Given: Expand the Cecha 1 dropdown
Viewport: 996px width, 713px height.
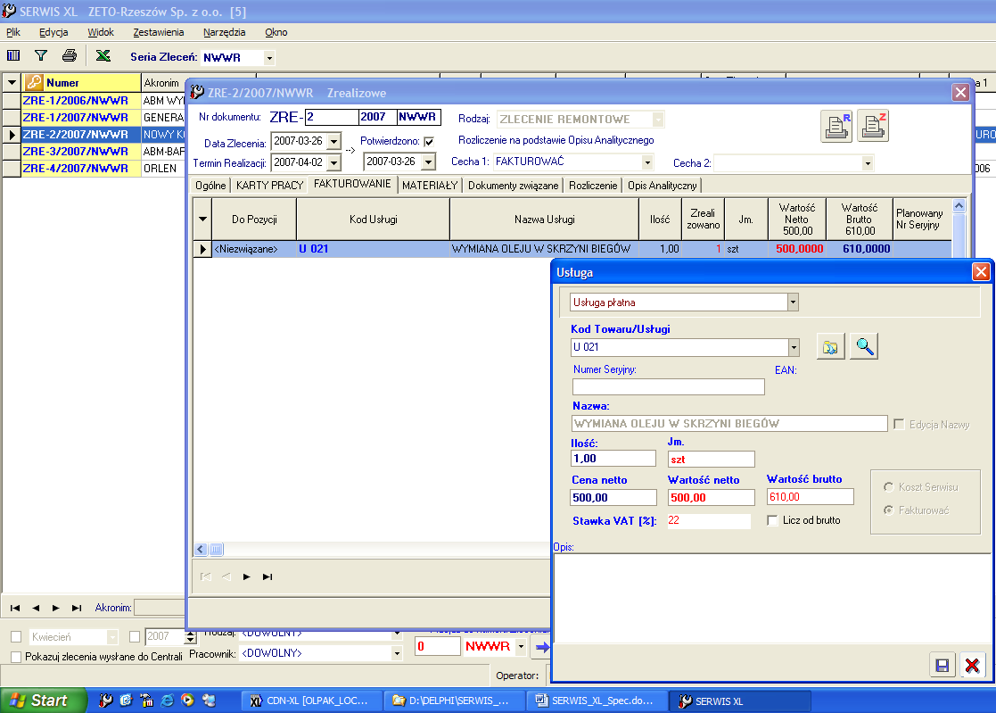Looking at the screenshot, I should (x=647, y=162).
